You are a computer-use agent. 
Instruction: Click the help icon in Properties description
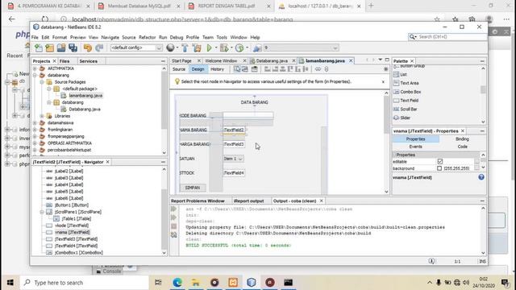pos(481,177)
